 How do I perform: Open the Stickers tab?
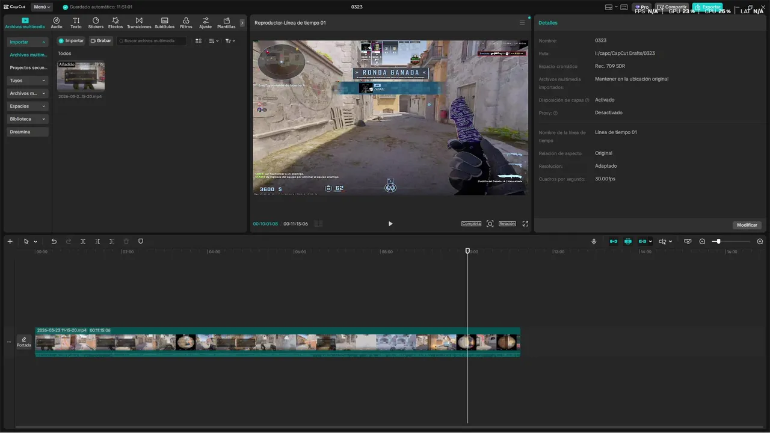pos(96,23)
